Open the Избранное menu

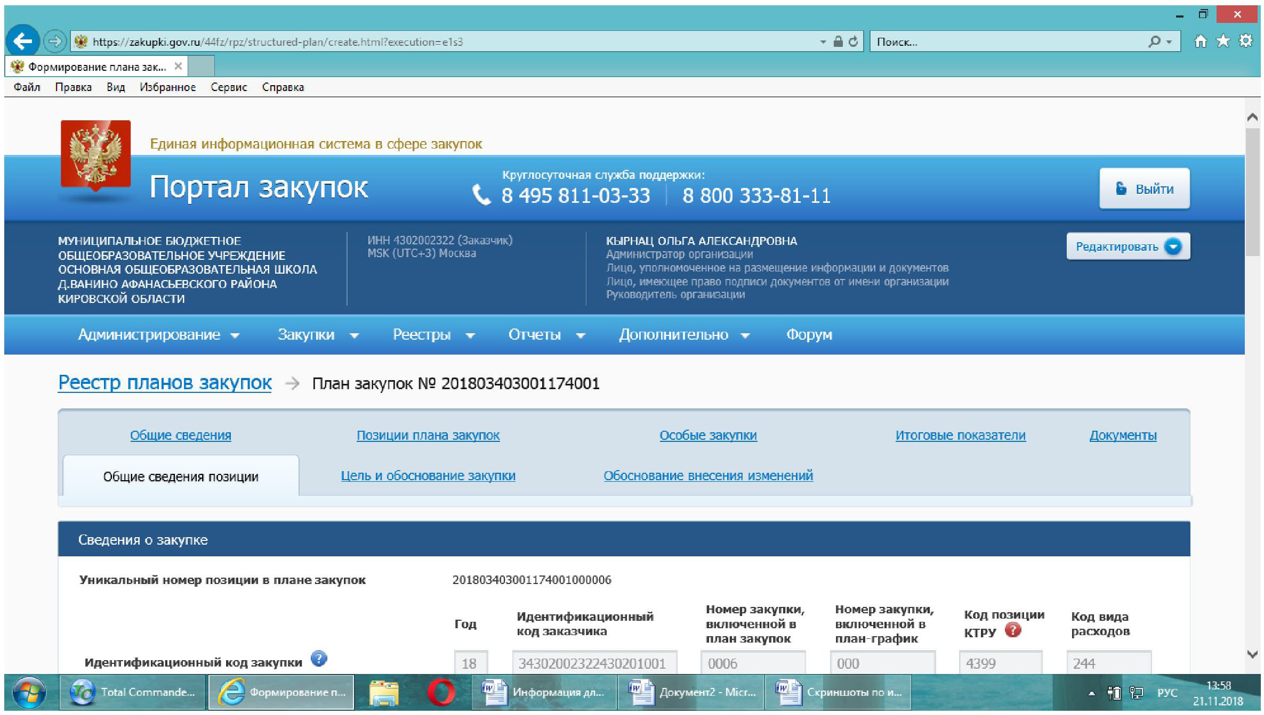(167, 87)
